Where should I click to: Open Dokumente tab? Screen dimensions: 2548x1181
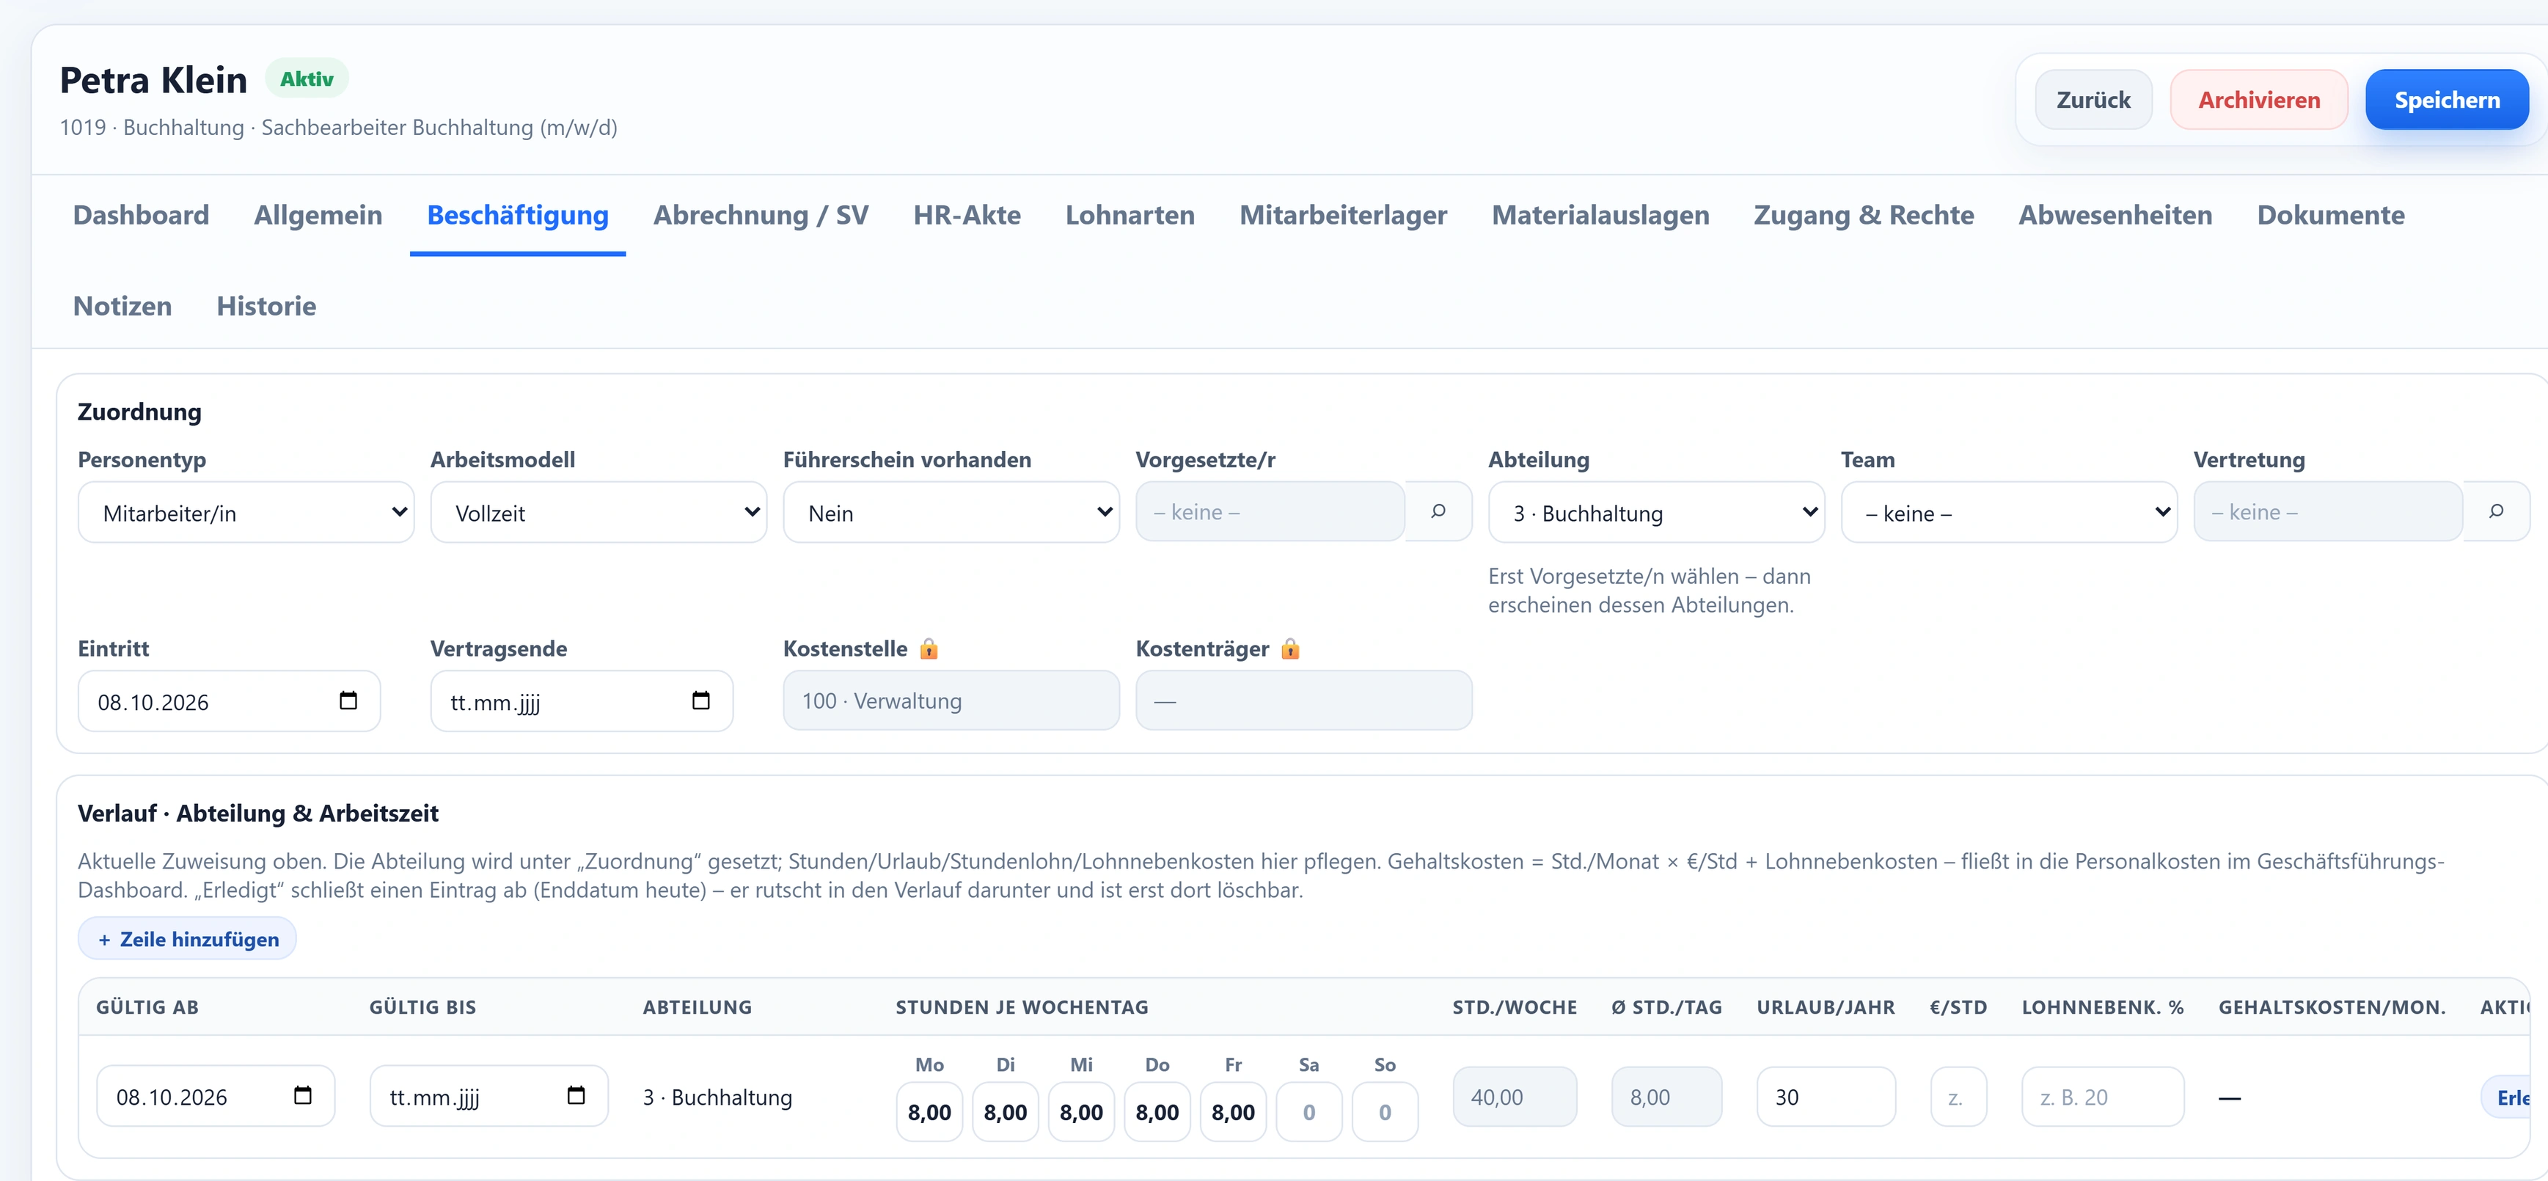[2330, 216]
